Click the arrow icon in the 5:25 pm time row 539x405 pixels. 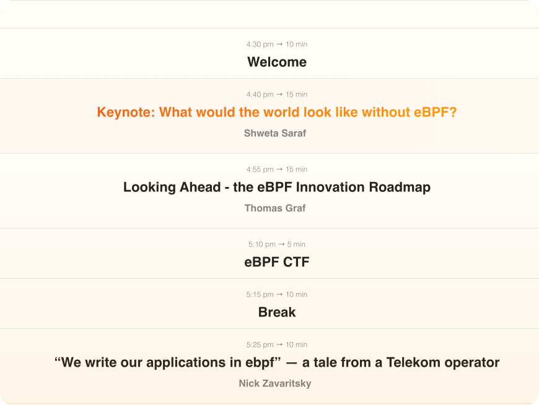(279, 344)
